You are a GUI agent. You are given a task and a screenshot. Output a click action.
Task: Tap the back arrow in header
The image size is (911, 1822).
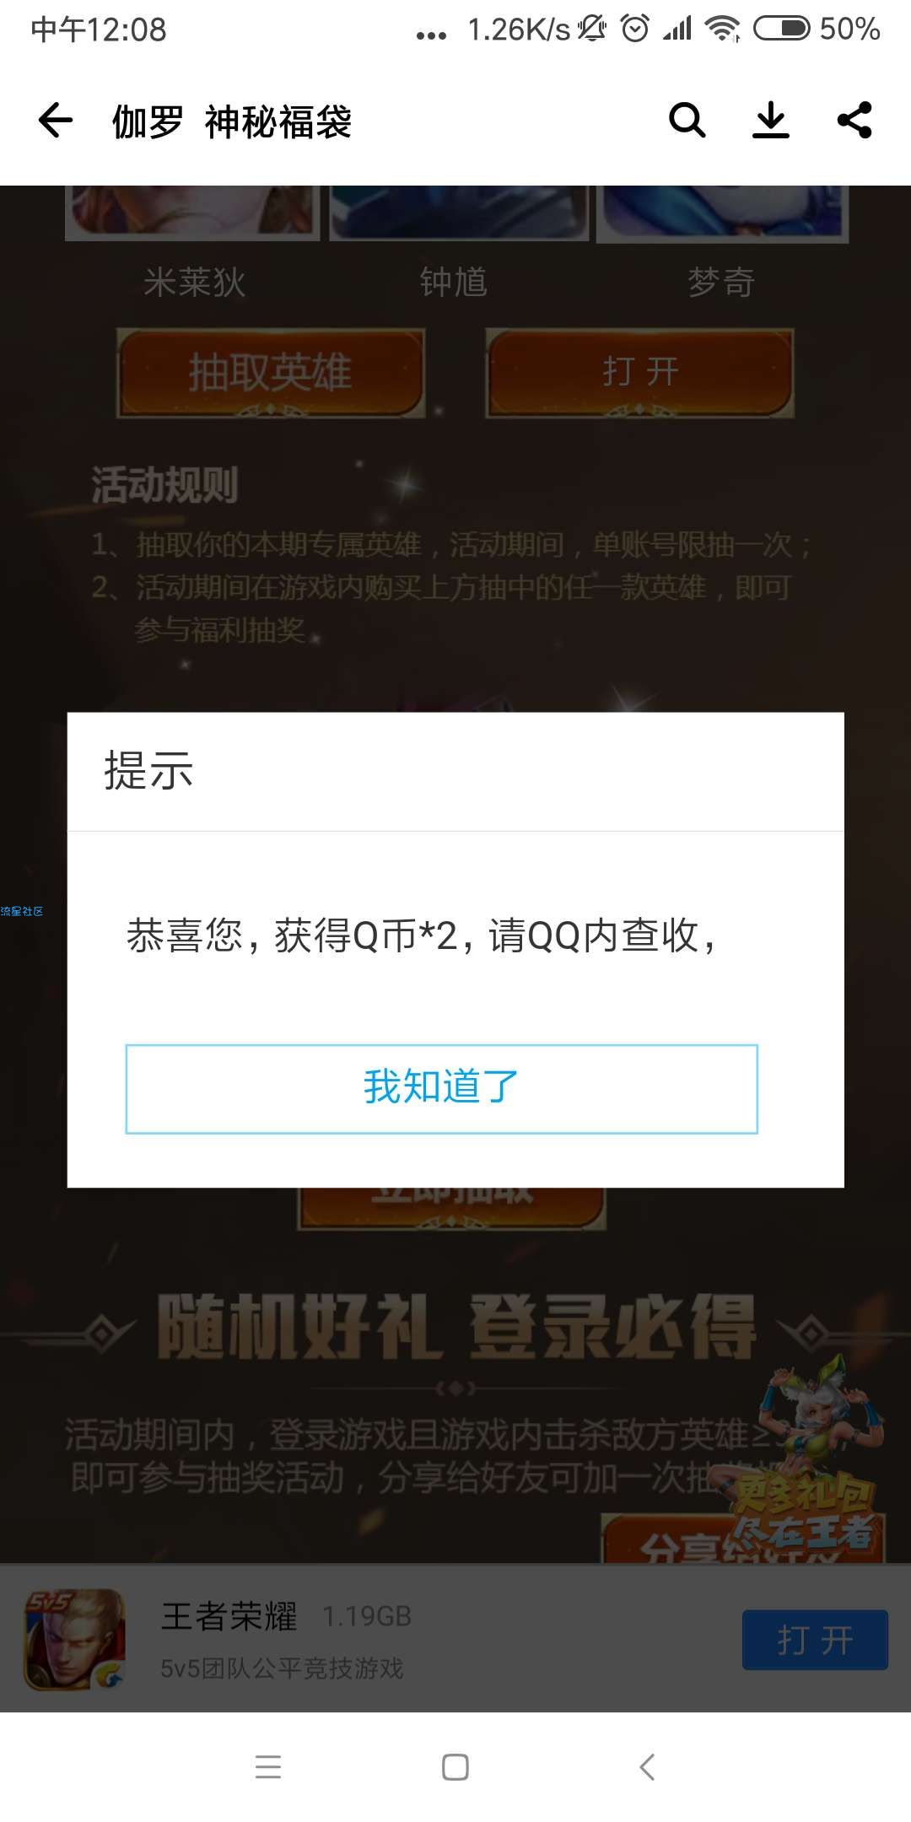56,121
